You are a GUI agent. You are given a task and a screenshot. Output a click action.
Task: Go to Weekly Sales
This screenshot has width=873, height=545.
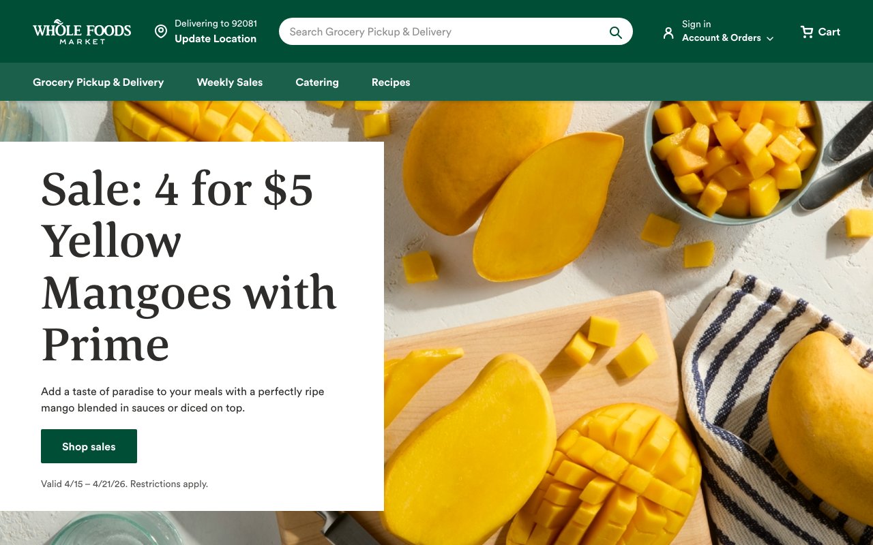point(230,82)
